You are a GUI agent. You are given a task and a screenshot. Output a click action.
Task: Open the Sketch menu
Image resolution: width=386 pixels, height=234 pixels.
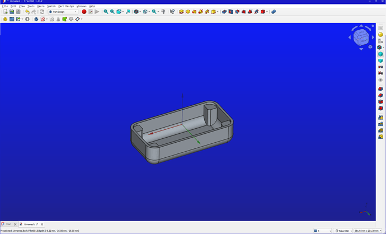tap(51, 6)
